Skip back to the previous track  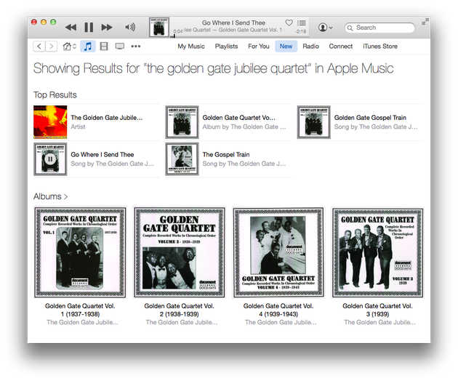click(x=71, y=28)
